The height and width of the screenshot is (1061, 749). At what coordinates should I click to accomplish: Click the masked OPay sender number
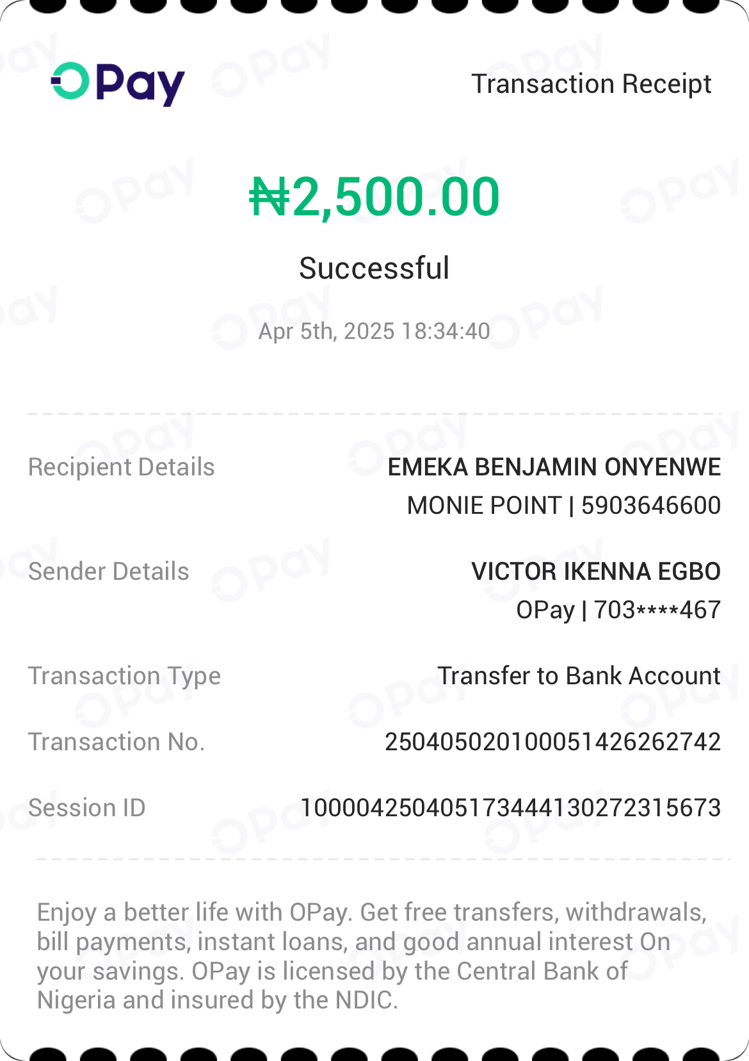657,610
